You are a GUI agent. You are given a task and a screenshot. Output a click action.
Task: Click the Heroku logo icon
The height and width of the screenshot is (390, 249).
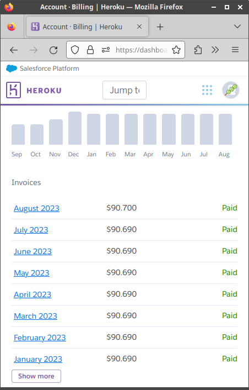coord(13,90)
